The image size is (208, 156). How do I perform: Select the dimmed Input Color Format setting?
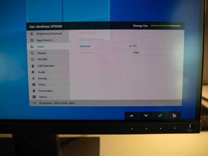tap(92, 40)
